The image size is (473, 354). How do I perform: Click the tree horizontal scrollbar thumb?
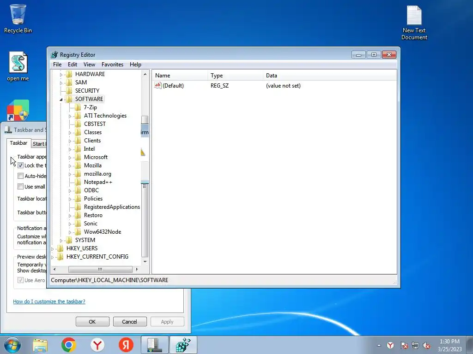100,269
